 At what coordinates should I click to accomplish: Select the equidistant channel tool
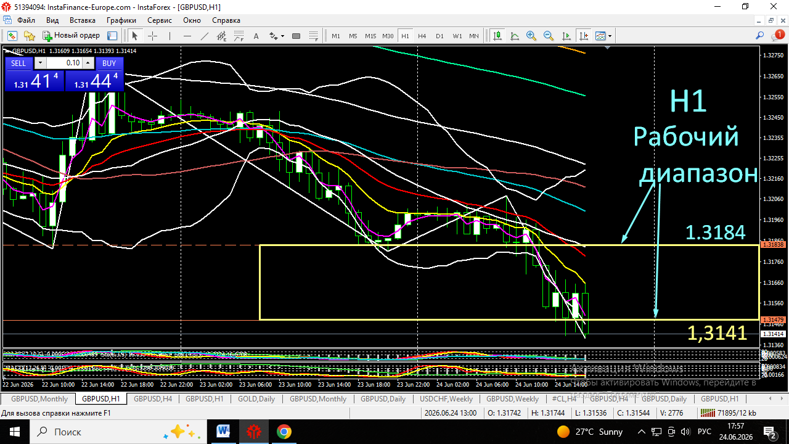click(221, 36)
